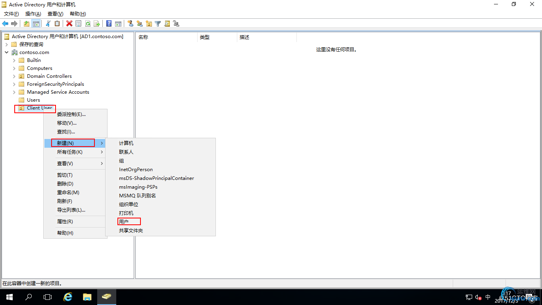Click the create new group toolbar icon
This screenshot has width=542, height=305.
coord(140,23)
